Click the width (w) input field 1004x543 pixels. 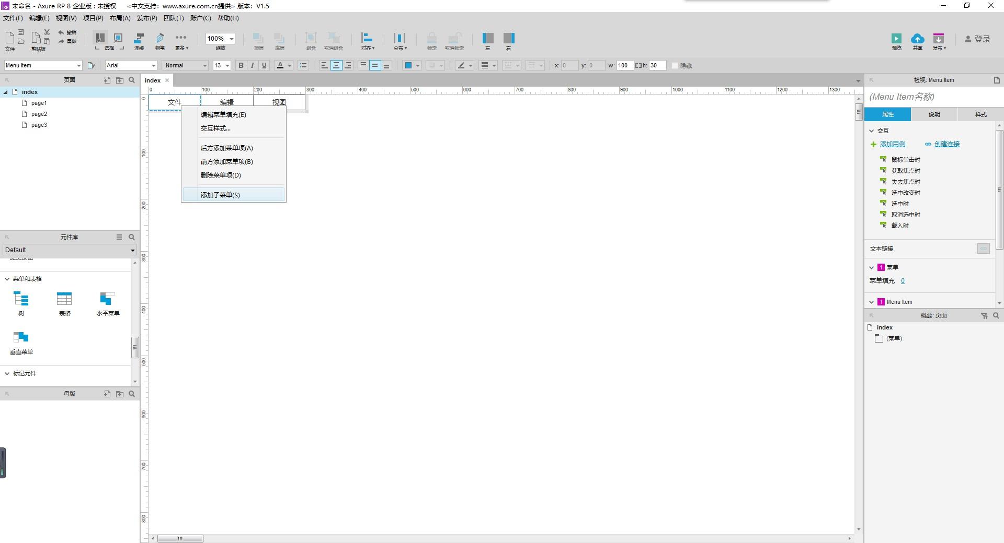pos(625,65)
